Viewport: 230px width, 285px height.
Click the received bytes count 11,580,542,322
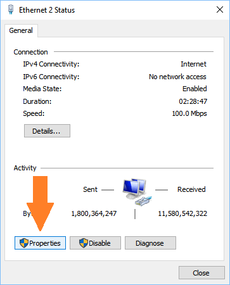tap(182, 213)
